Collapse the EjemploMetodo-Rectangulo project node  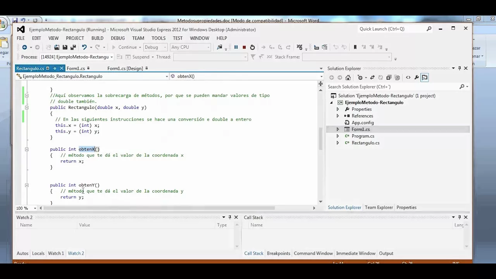331,103
